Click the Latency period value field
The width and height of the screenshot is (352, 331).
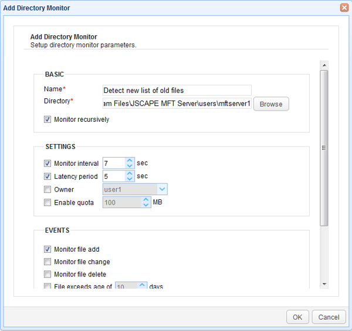[114, 176]
